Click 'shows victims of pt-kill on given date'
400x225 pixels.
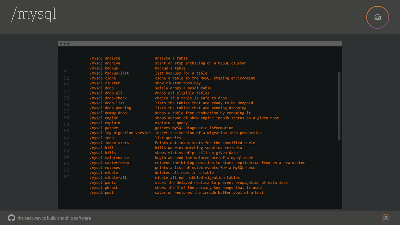196,153
